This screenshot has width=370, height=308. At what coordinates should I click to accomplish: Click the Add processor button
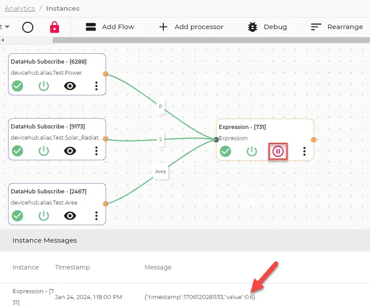[191, 27]
